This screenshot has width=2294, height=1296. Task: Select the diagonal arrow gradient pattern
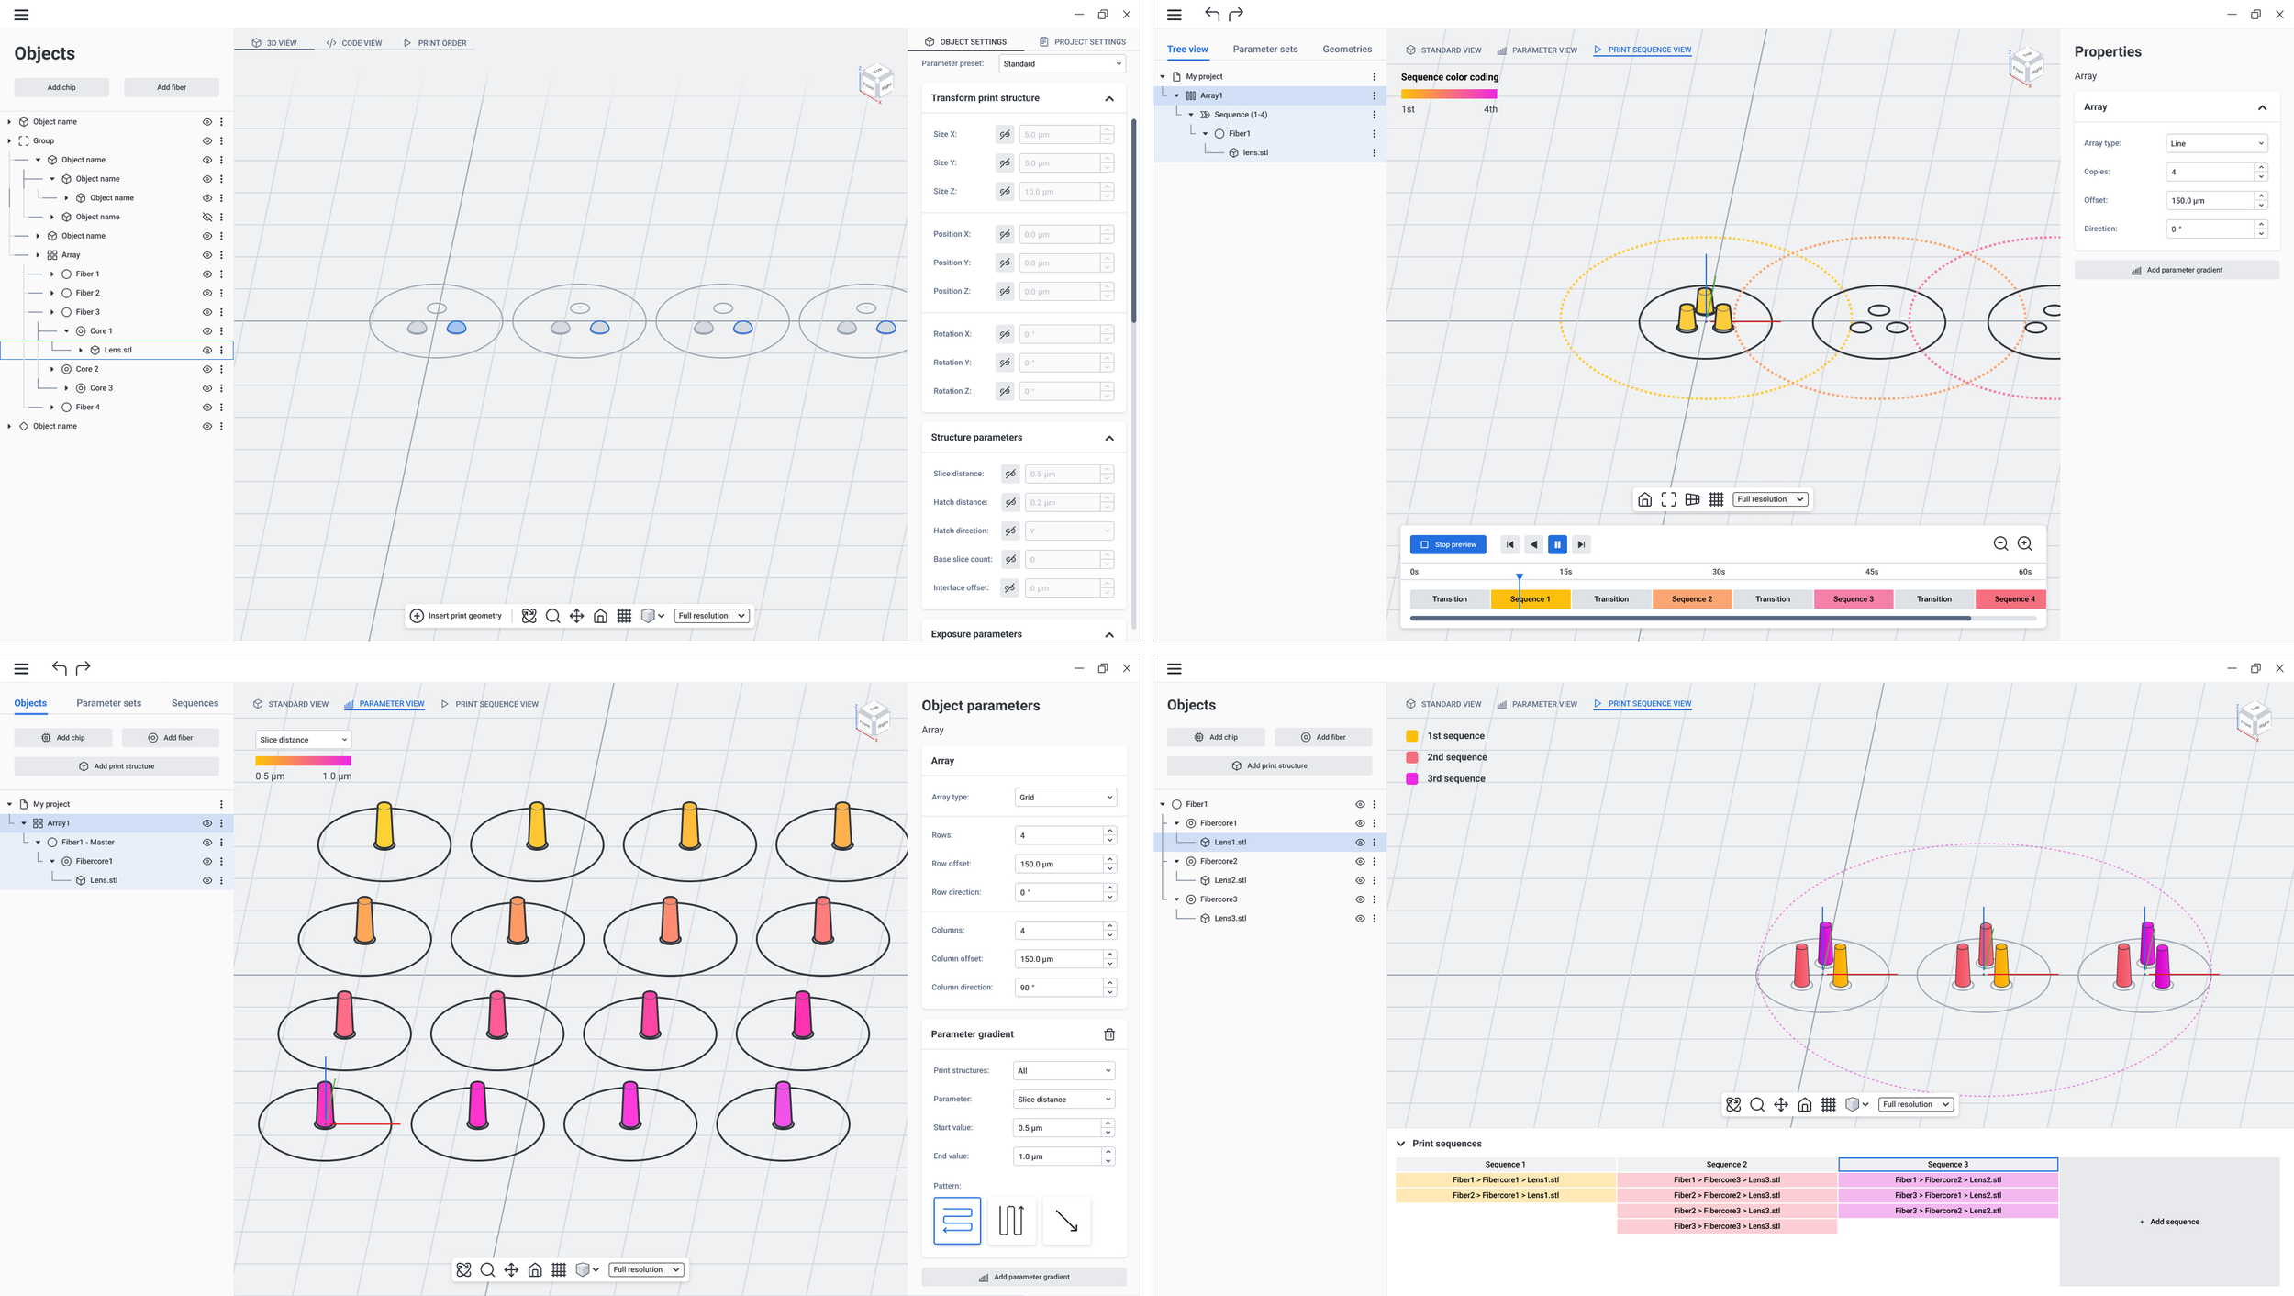tap(1066, 1220)
